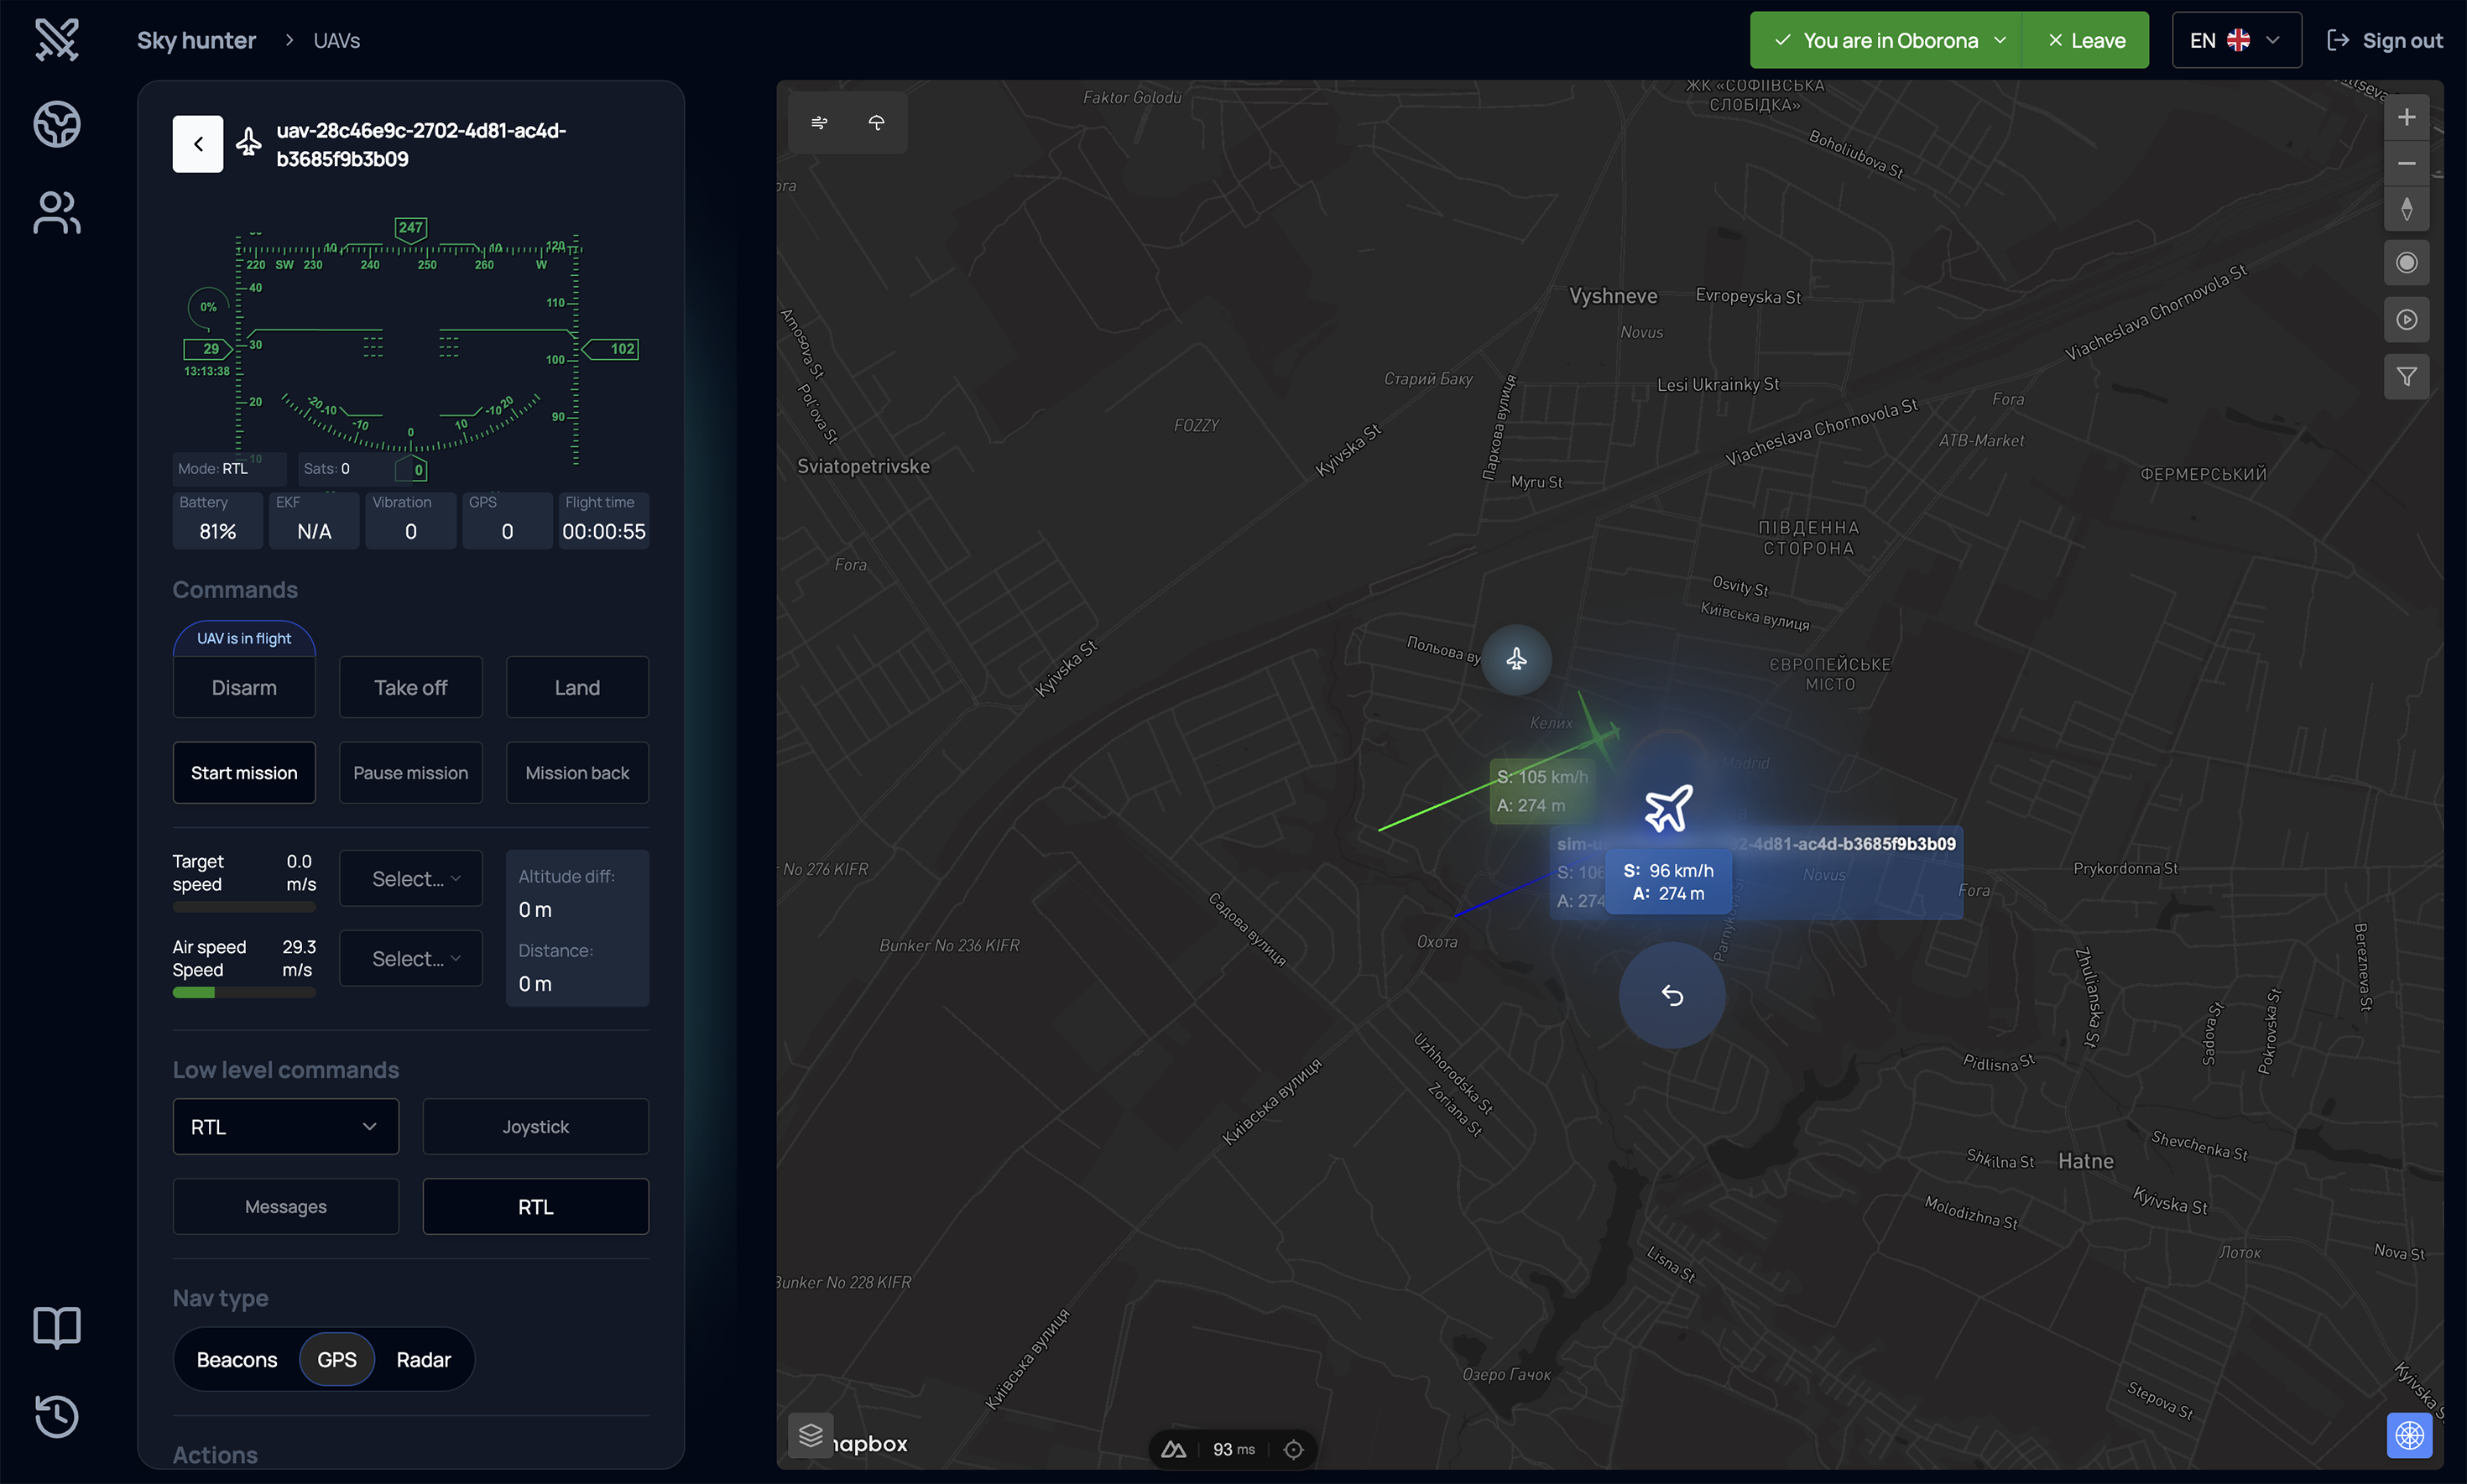This screenshot has height=1484, width=2467.
Task: Click the wind icon on map toolbar
Action: coord(819,122)
